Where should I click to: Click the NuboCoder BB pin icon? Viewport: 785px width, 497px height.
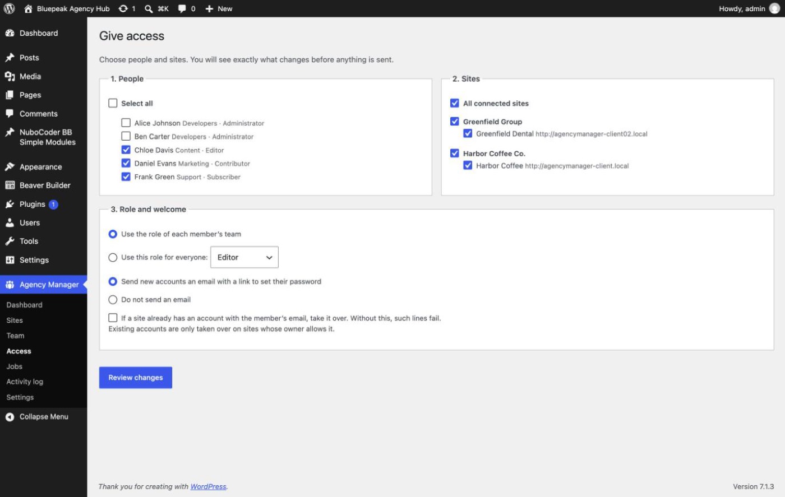click(10, 132)
